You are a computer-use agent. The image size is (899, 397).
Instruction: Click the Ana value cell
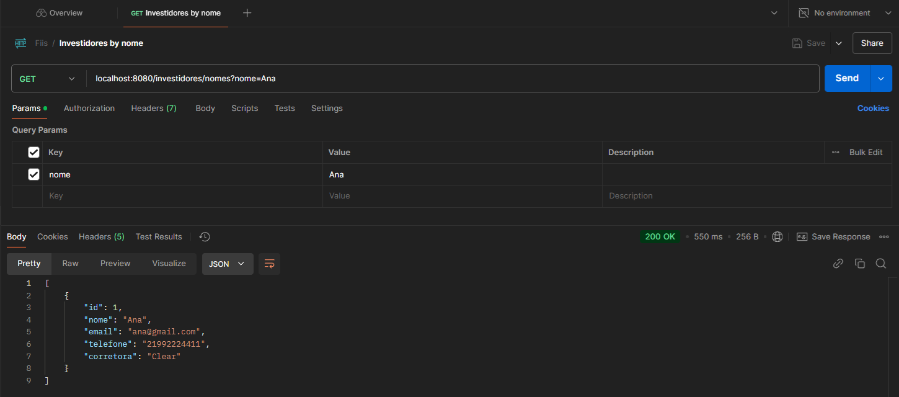pyautogui.click(x=463, y=174)
